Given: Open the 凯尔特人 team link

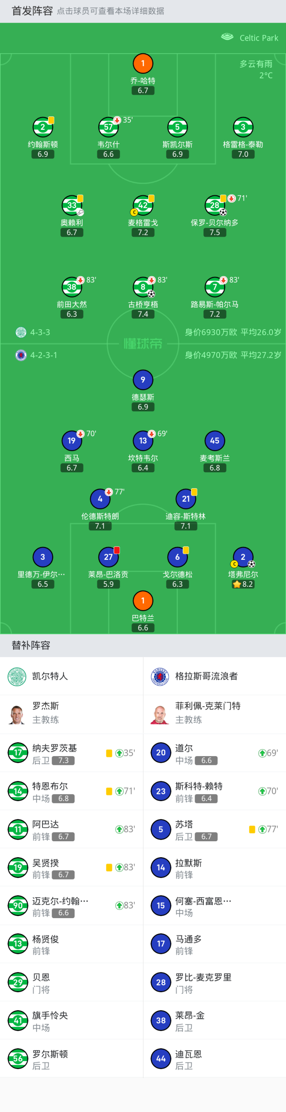Looking at the screenshot, I should click(x=50, y=676).
